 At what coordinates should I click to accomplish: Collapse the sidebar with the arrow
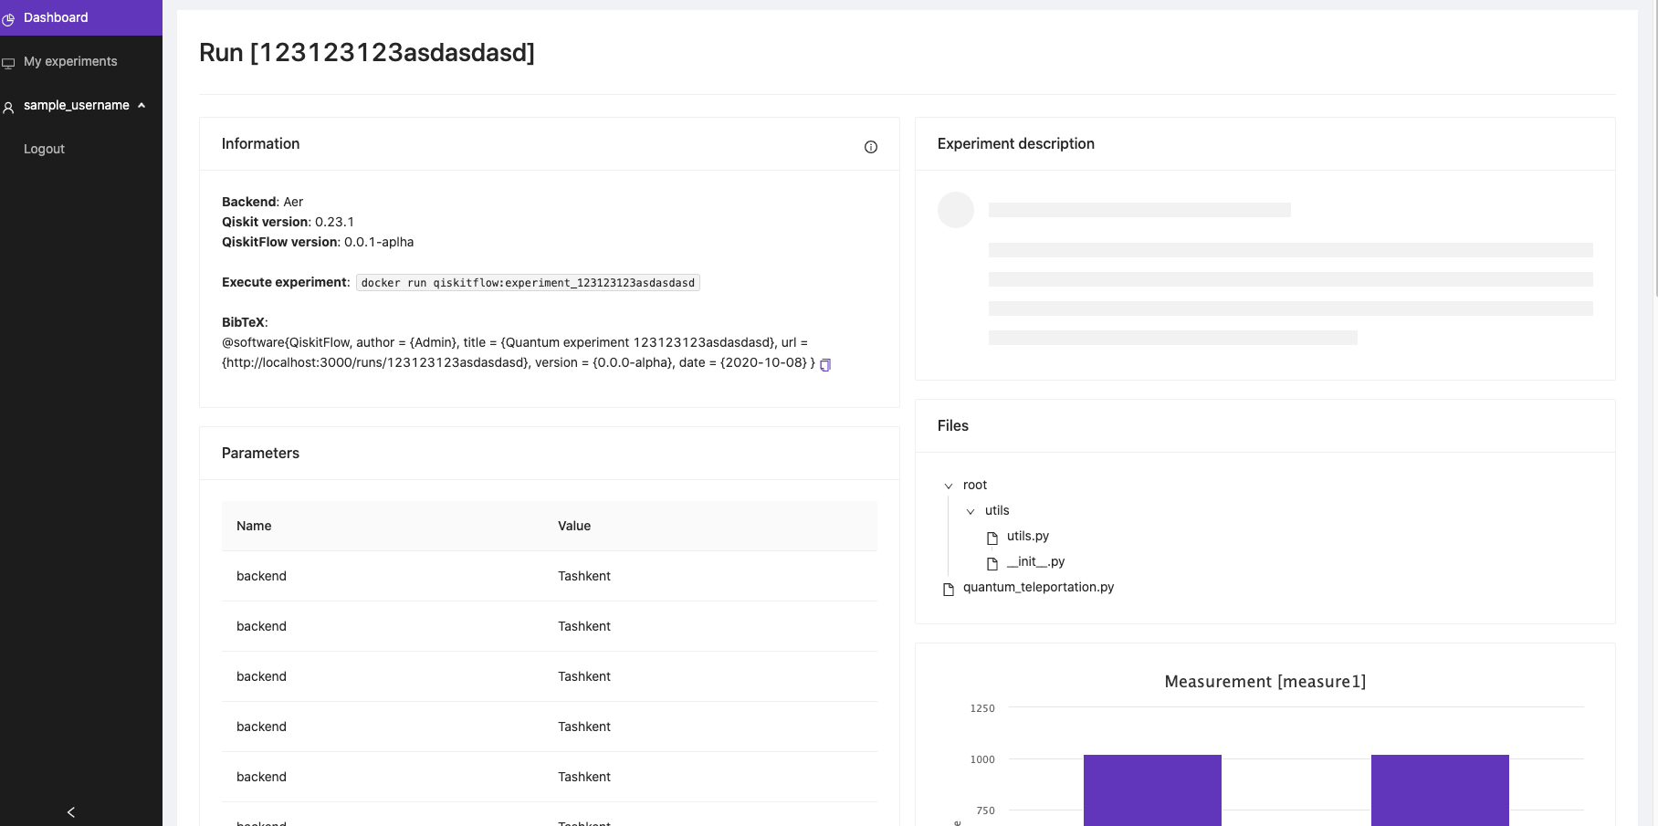(71, 811)
